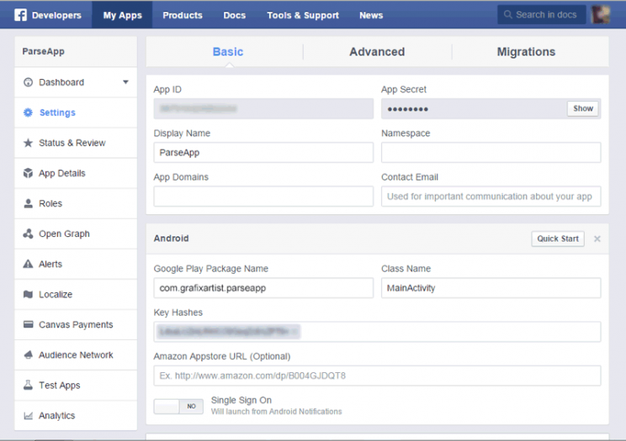Click the App ID field
Screen dimensions: 626x441
tap(263, 108)
